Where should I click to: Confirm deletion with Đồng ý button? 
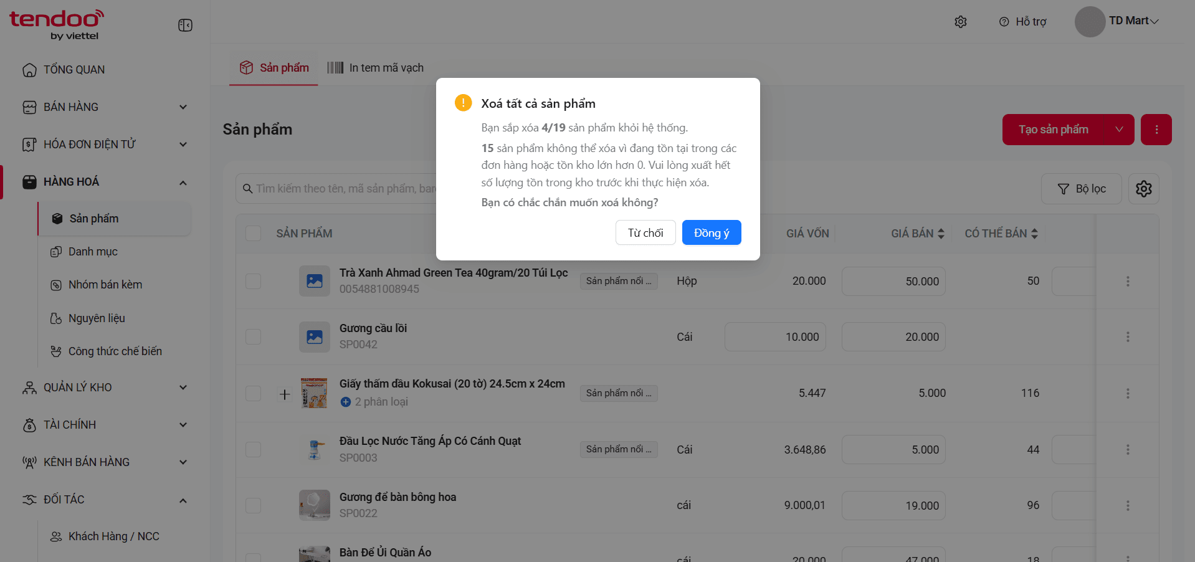coord(712,232)
